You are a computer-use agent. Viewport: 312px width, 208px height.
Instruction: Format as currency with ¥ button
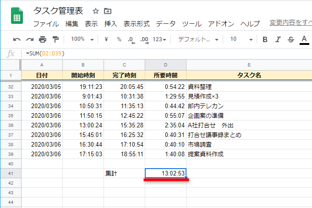[106, 39]
